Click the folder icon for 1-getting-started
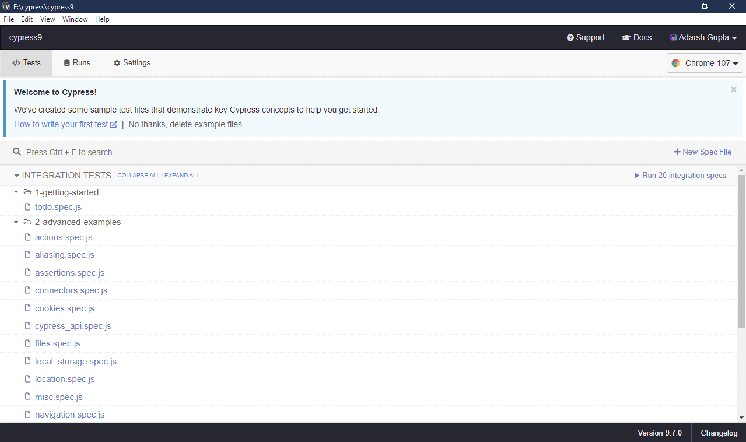 [x=27, y=192]
